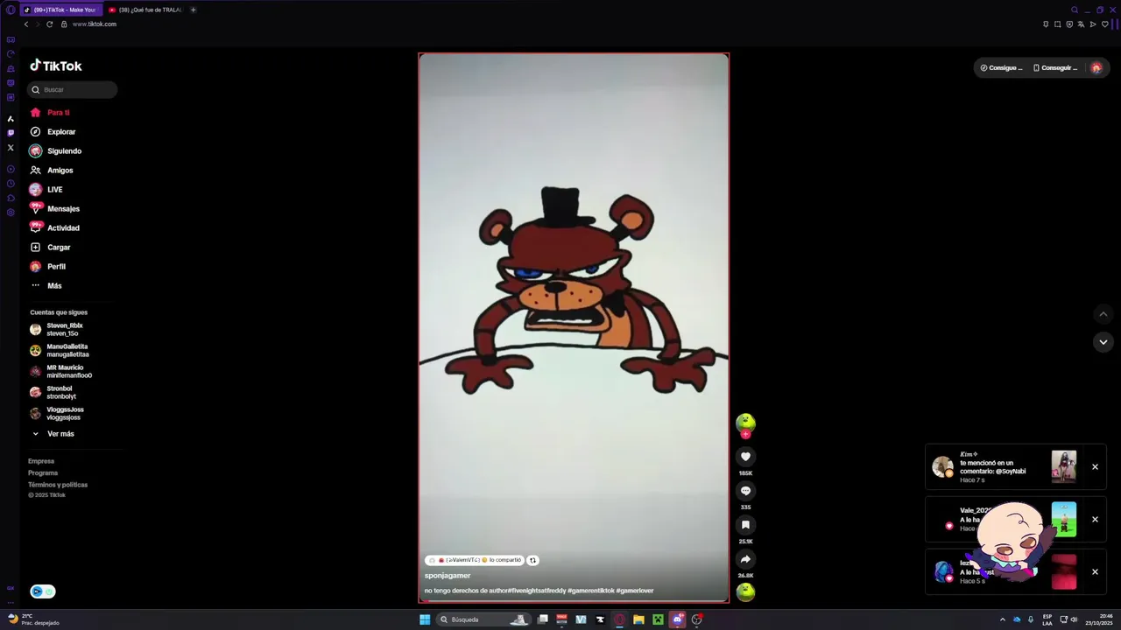This screenshot has width=1121, height=630.
Task: Click the Opera GX menu logo
Action: tap(11, 10)
